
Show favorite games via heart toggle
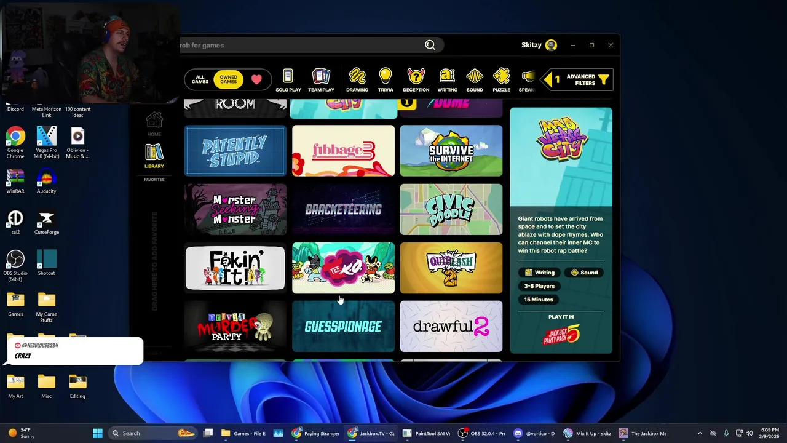(x=256, y=79)
